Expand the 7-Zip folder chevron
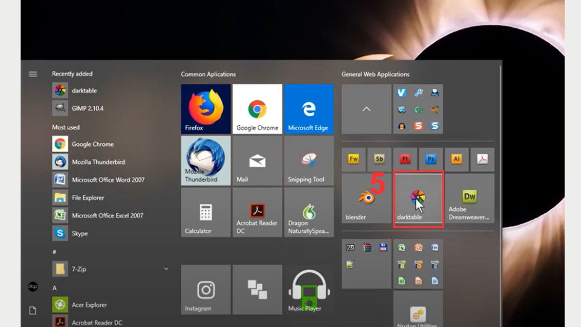Viewport: 581px width, 327px height. pos(166,269)
